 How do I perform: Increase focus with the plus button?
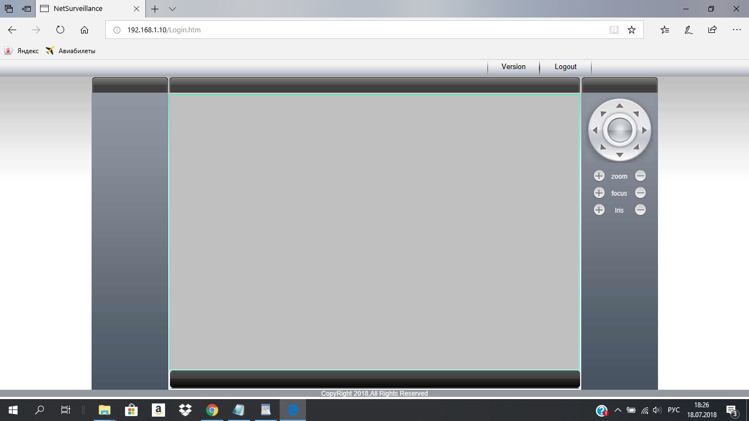(599, 193)
